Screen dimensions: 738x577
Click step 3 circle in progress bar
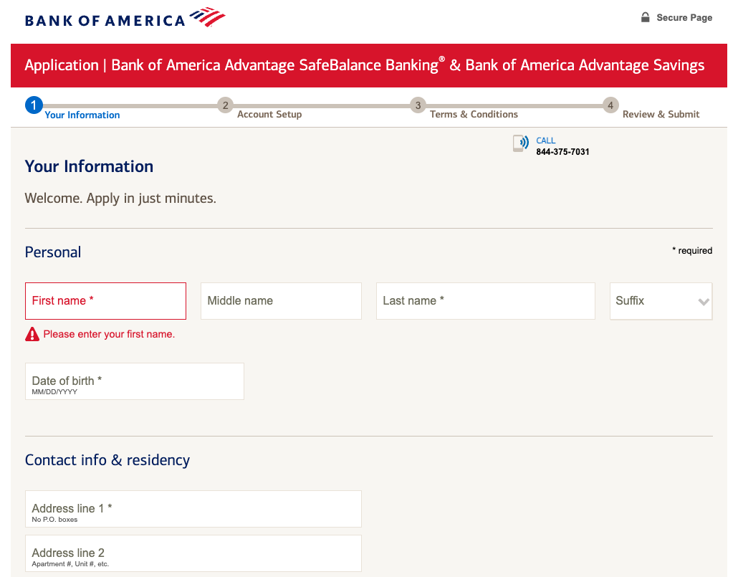[x=418, y=106]
